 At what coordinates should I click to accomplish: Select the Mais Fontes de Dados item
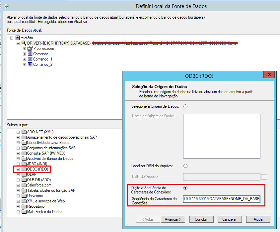44,212
